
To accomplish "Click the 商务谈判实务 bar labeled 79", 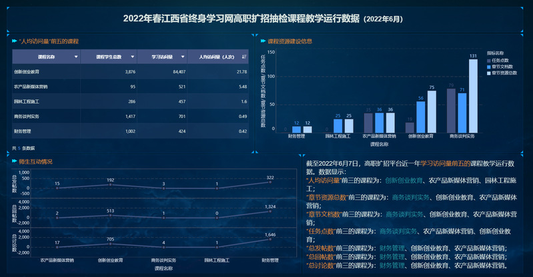I will point(451,111).
